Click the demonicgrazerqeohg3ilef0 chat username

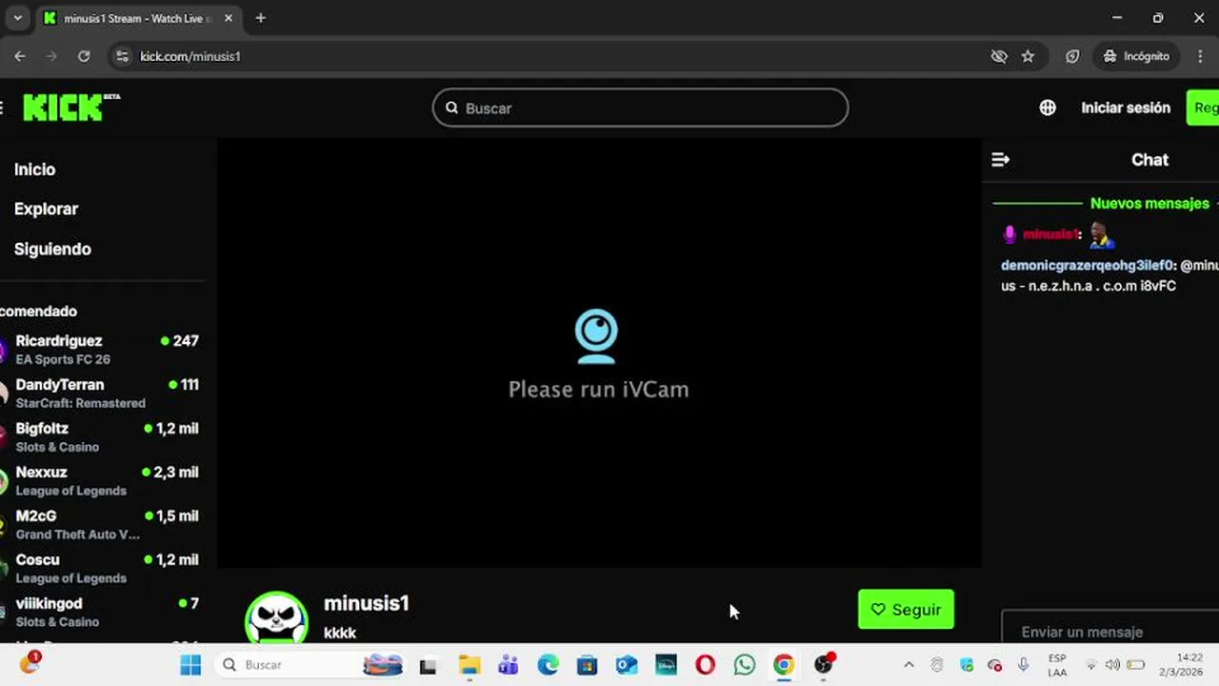[1088, 266]
